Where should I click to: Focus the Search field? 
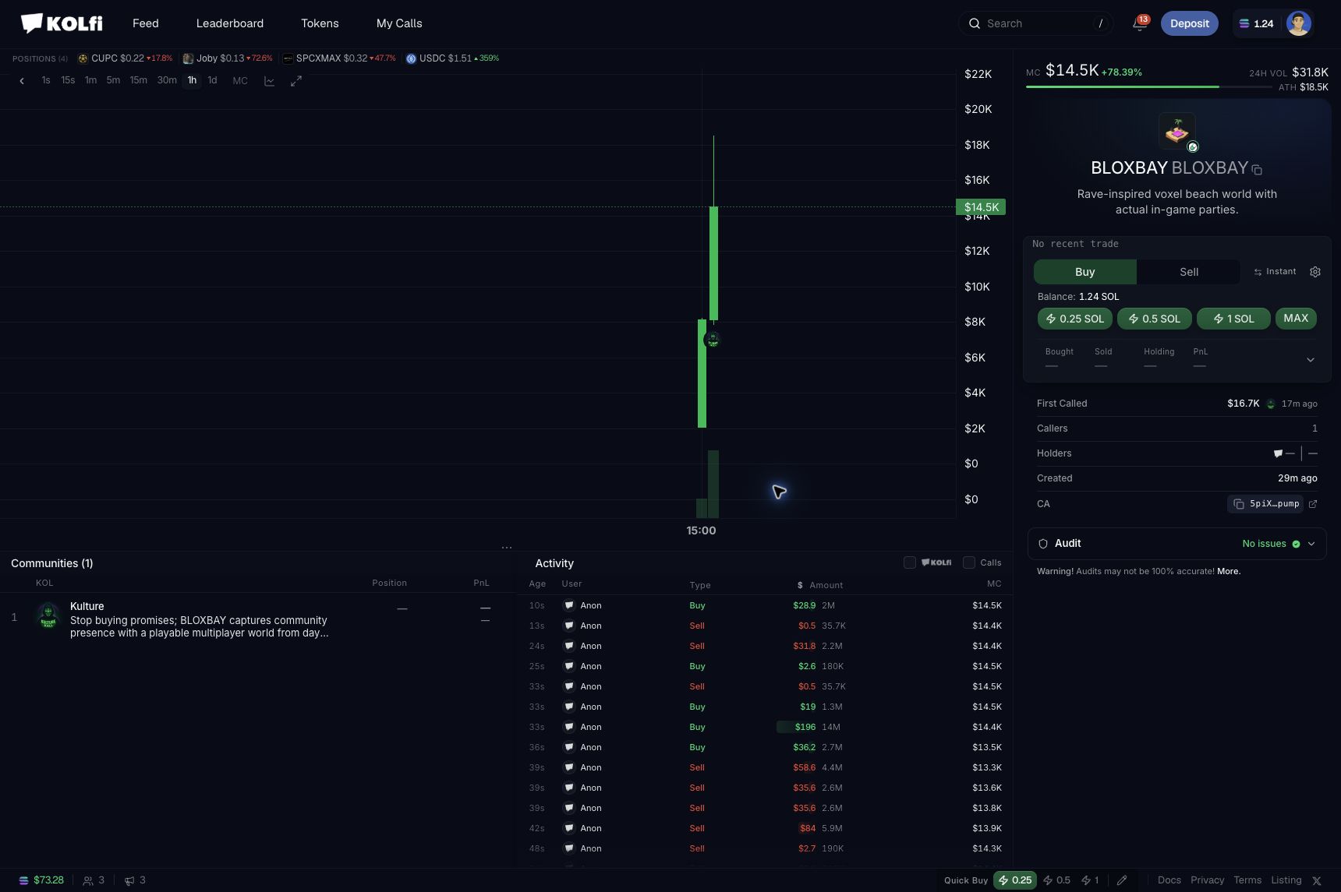1036,23
